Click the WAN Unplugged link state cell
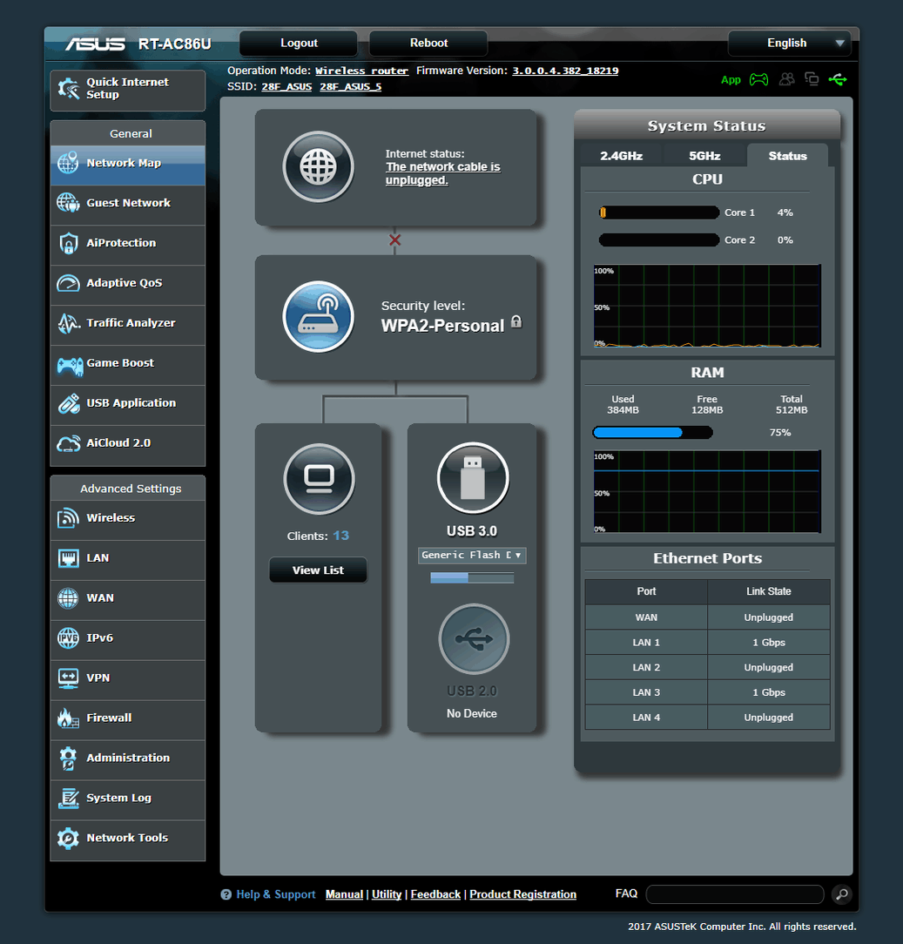 click(x=769, y=617)
